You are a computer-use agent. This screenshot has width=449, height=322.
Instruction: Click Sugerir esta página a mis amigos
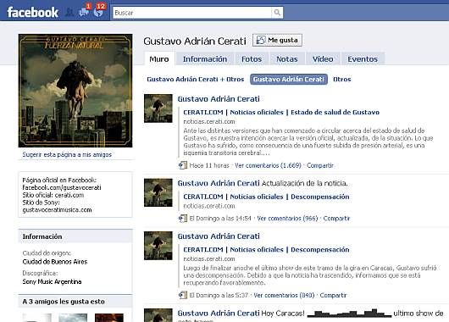coord(67,155)
